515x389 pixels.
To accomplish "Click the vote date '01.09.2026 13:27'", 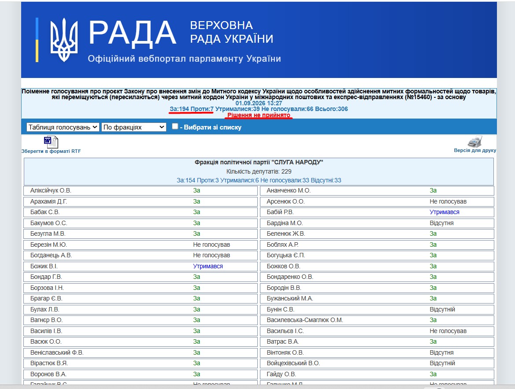I will 259,103.
